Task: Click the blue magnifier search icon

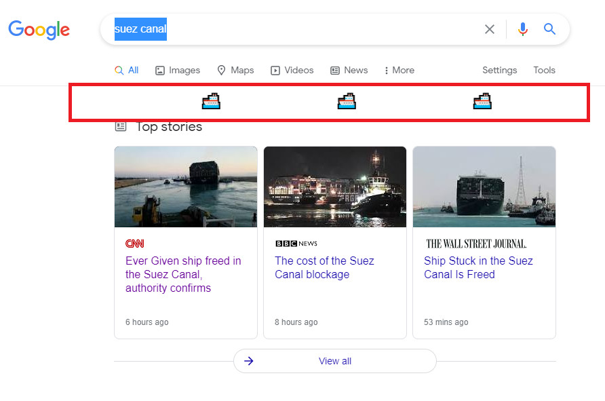Action: 549,29
